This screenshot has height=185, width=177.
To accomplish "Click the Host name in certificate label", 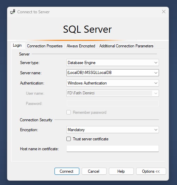I will [x=39, y=149].
